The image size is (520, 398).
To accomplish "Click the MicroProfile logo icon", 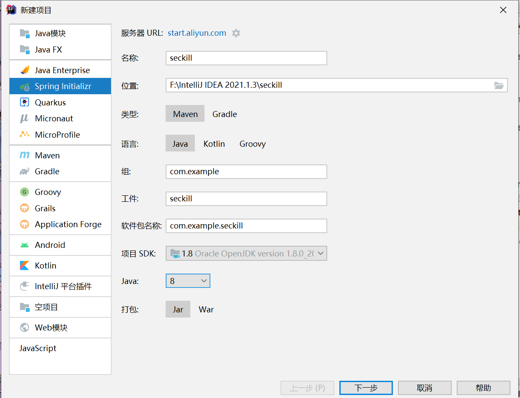I will click(x=25, y=135).
